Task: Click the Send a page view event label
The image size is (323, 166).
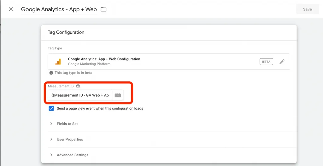Action: tap(100, 108)
